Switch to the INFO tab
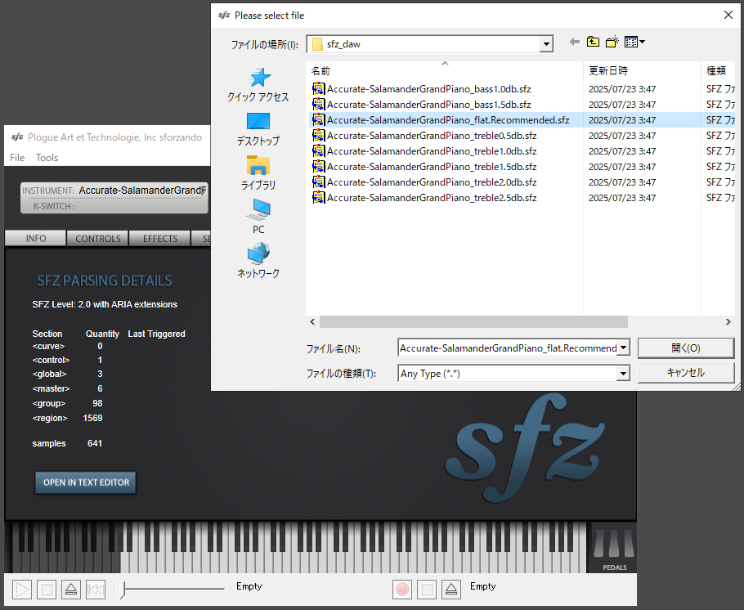This screenshot has height=610, width=744. pyautogui.click(x=36, y=238)
